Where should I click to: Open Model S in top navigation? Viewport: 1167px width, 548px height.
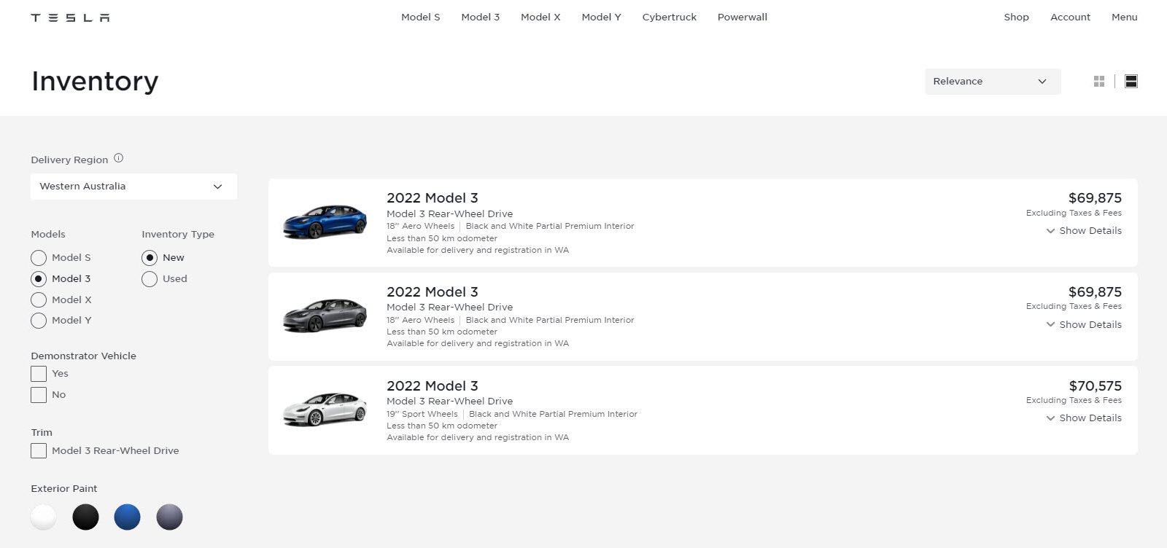pyautogui.click(x=421, y=17)
